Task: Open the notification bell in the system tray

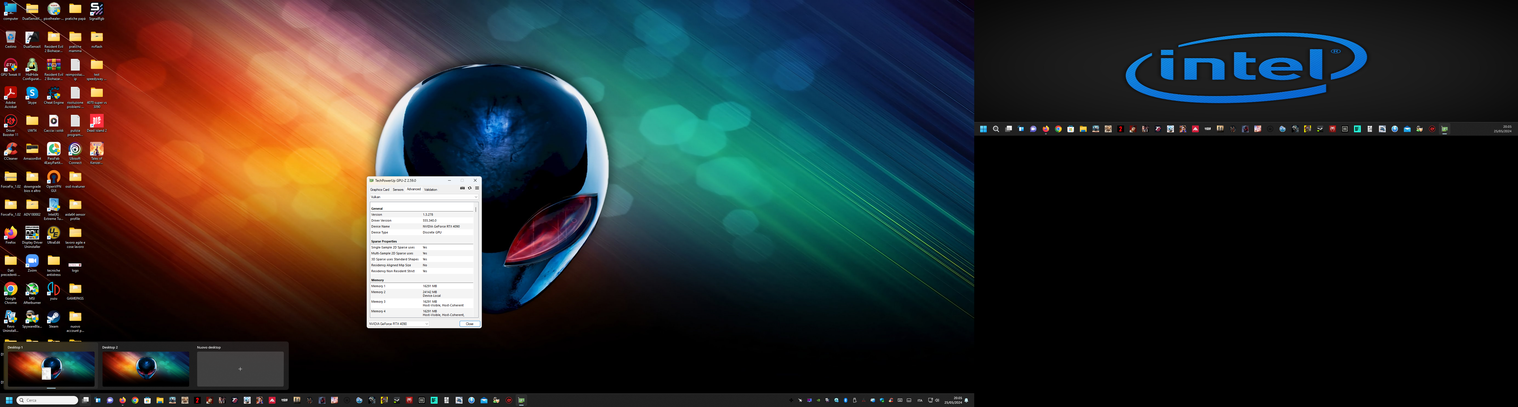Action: (x=966, y=400)
